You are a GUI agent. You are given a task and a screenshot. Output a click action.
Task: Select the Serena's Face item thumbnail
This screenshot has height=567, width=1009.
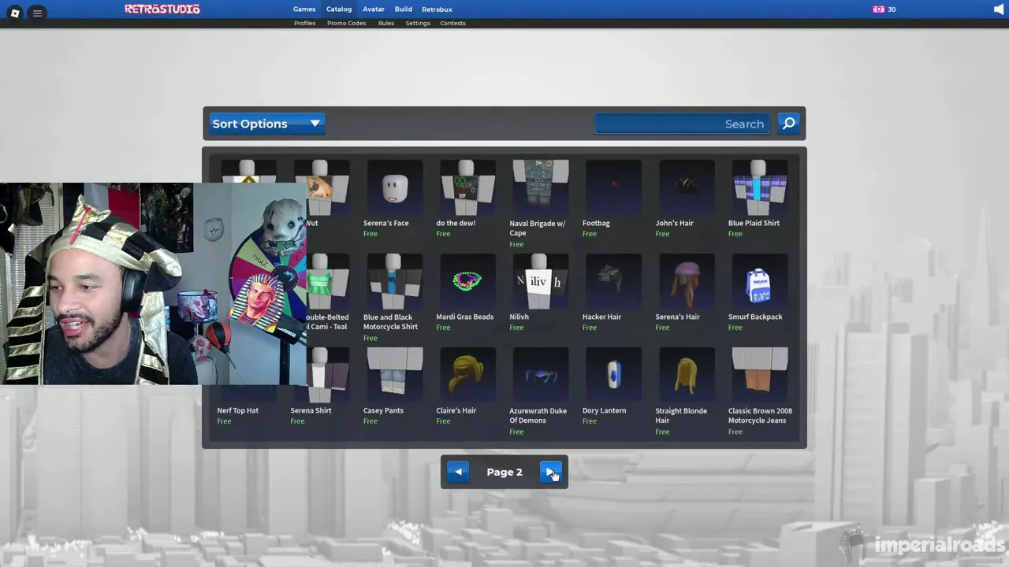tap(394, 187)
